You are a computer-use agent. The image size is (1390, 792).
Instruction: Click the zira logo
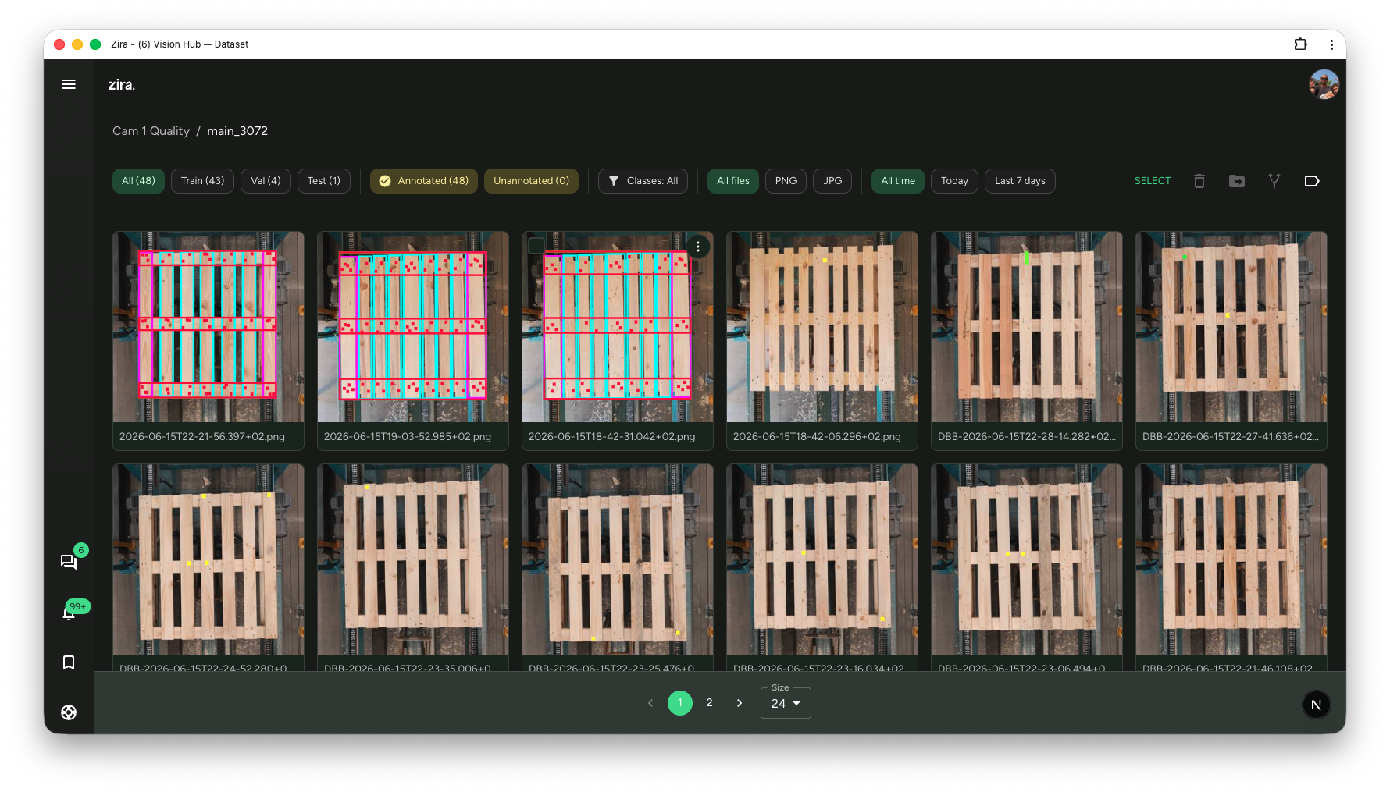121,84
